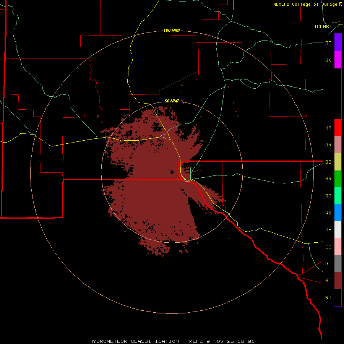344x344 pixels.
Task: Click the DS legend label
Action: pos(328,229)
